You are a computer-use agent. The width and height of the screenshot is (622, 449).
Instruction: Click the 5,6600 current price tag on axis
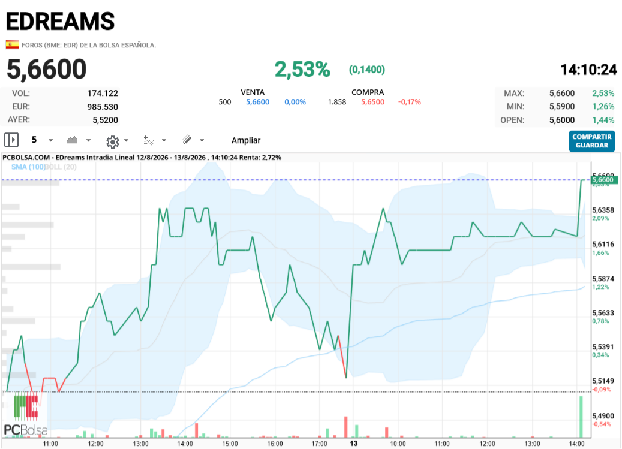click(604, 180)
